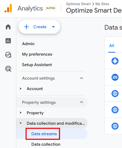Click the plus icon in Create button
The image size is (122, 148).
click(27, 27)
